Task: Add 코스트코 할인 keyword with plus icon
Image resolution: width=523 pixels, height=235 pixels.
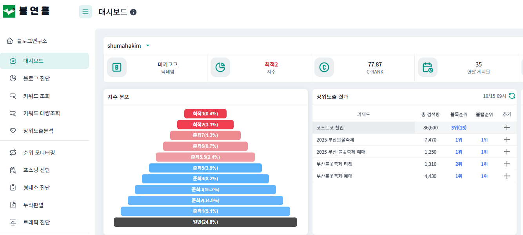Action: [x=507, y=127]
